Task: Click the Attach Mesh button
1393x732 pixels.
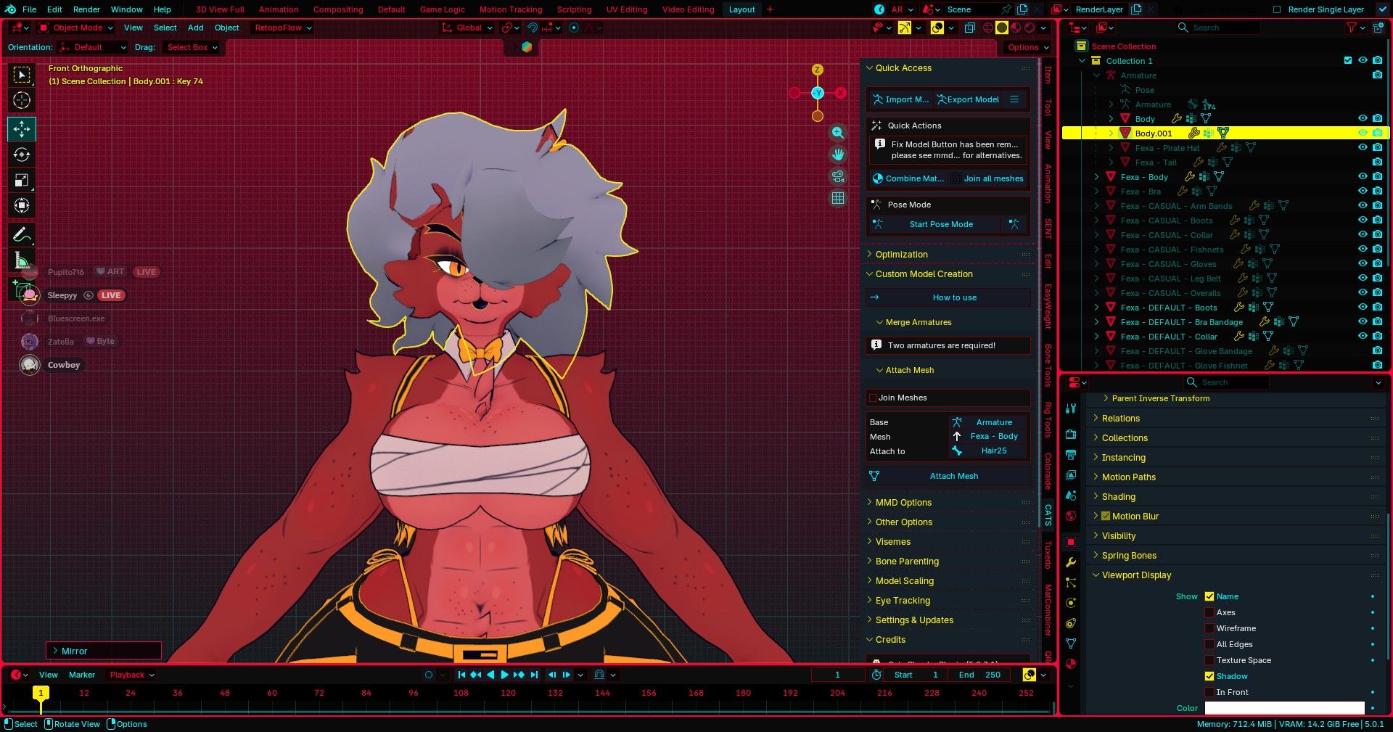Action: coord(948,476)
